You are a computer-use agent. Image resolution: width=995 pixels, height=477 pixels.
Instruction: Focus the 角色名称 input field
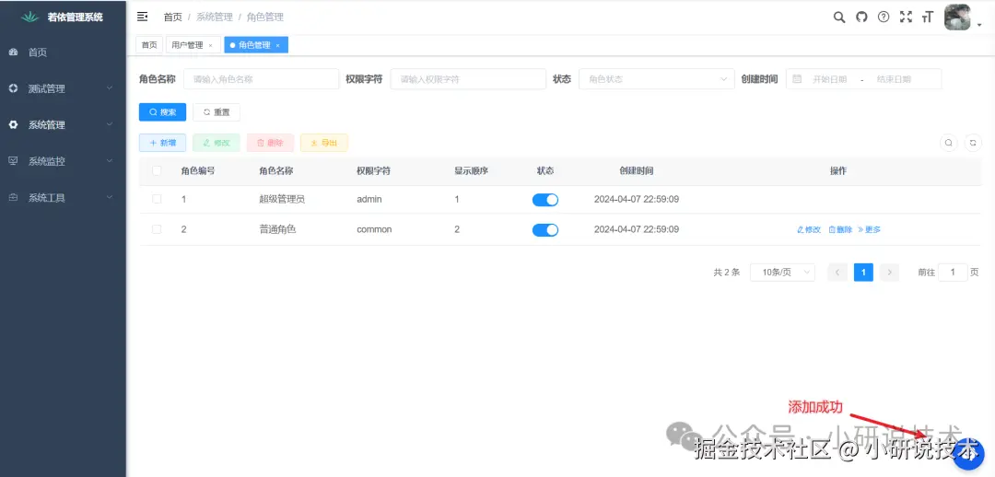[262, 79]
